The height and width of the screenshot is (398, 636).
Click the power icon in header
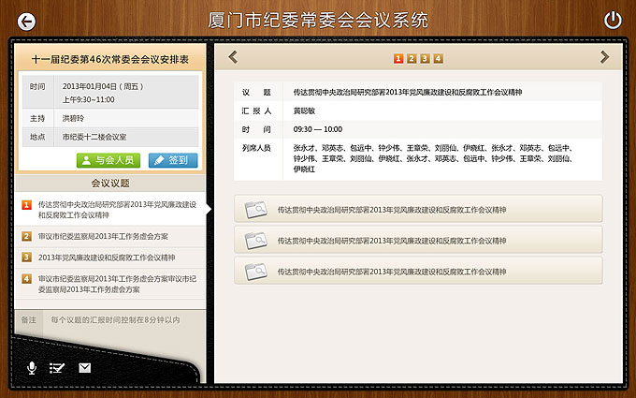coord(613,20)
